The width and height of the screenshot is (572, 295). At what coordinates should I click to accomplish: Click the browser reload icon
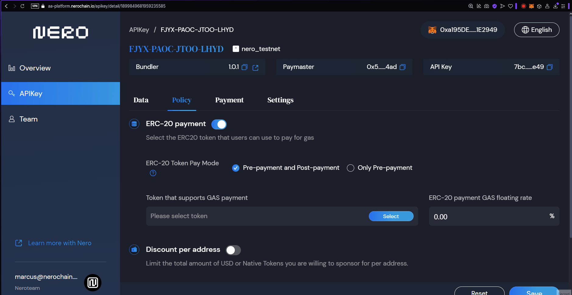(x=22, y=6)
